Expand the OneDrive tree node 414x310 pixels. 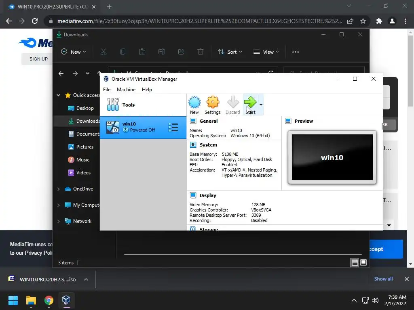coord(58,189)
